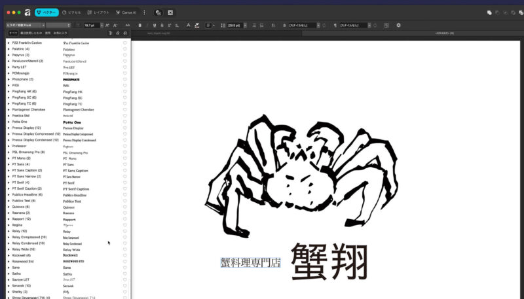Image resolution: width=524 pixels, height=299 pixels.
Task: Select the Relay Wide font
Action: pyautogui.click(x=67, y=249)
